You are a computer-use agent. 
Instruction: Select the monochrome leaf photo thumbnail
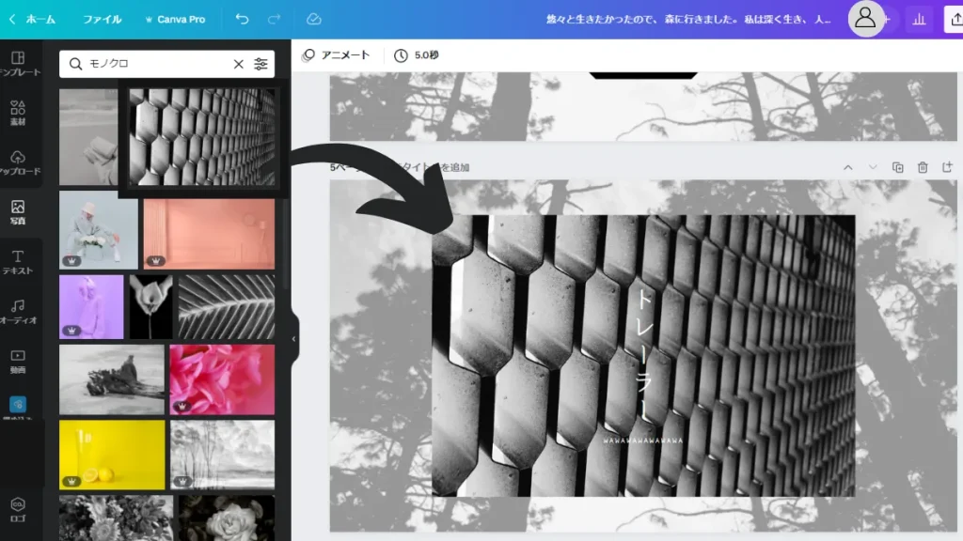point(227,307)
